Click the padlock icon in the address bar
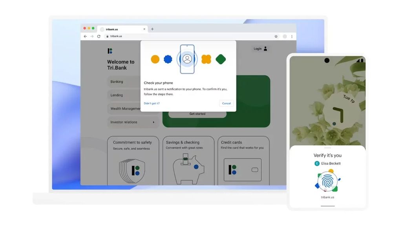This screenshot has height=226, width=402. coord(107,36)
